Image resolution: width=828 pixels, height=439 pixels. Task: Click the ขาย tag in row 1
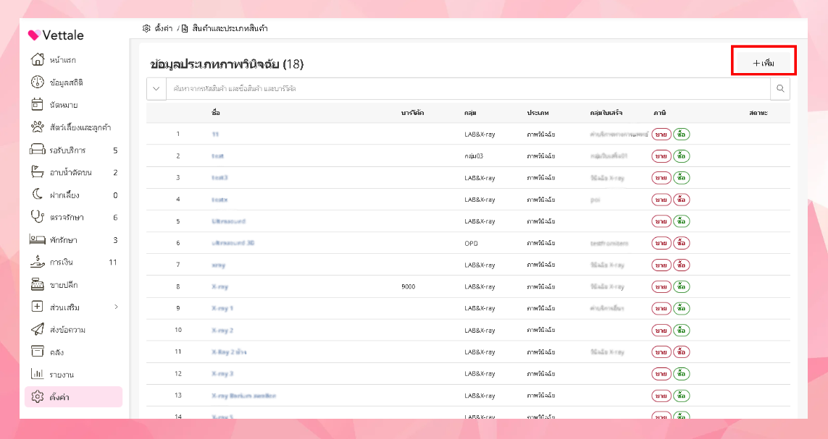(x=661, y=135)
